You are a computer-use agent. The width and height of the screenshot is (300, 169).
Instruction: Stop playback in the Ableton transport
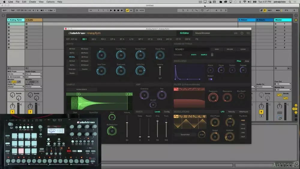(x=115, y=10)
